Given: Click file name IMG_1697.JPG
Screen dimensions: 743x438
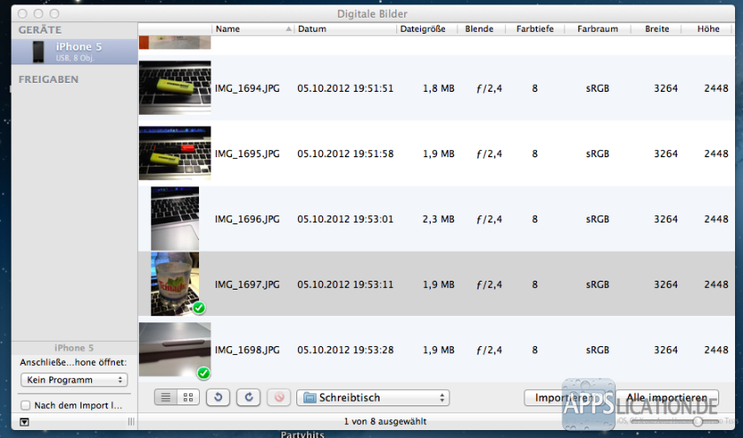Looking at the screenshot, I should (x=247, y=284).
